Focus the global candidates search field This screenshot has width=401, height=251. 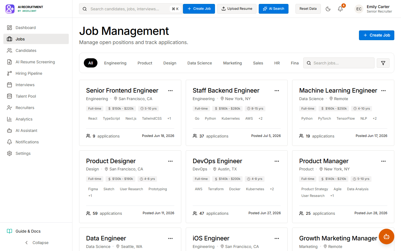tap(131, 9)
